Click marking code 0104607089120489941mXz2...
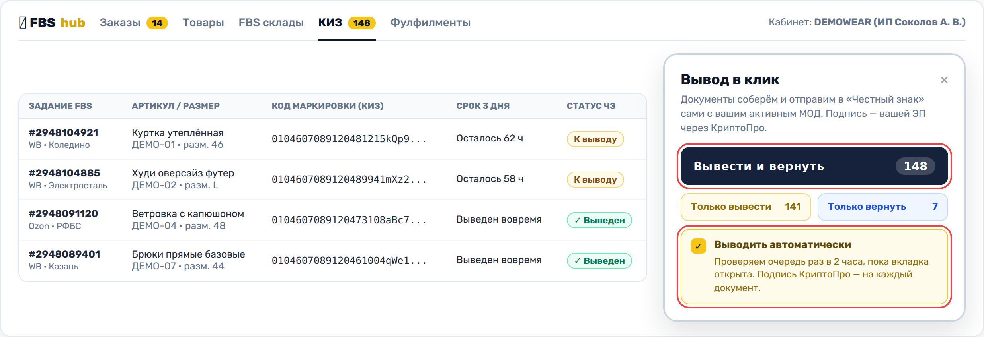The width and height of the screenshot is (984, 337). (x=349, y=180)
